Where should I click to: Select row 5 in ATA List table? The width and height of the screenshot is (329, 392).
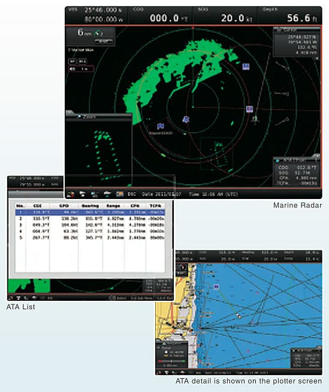pos(90,238)
